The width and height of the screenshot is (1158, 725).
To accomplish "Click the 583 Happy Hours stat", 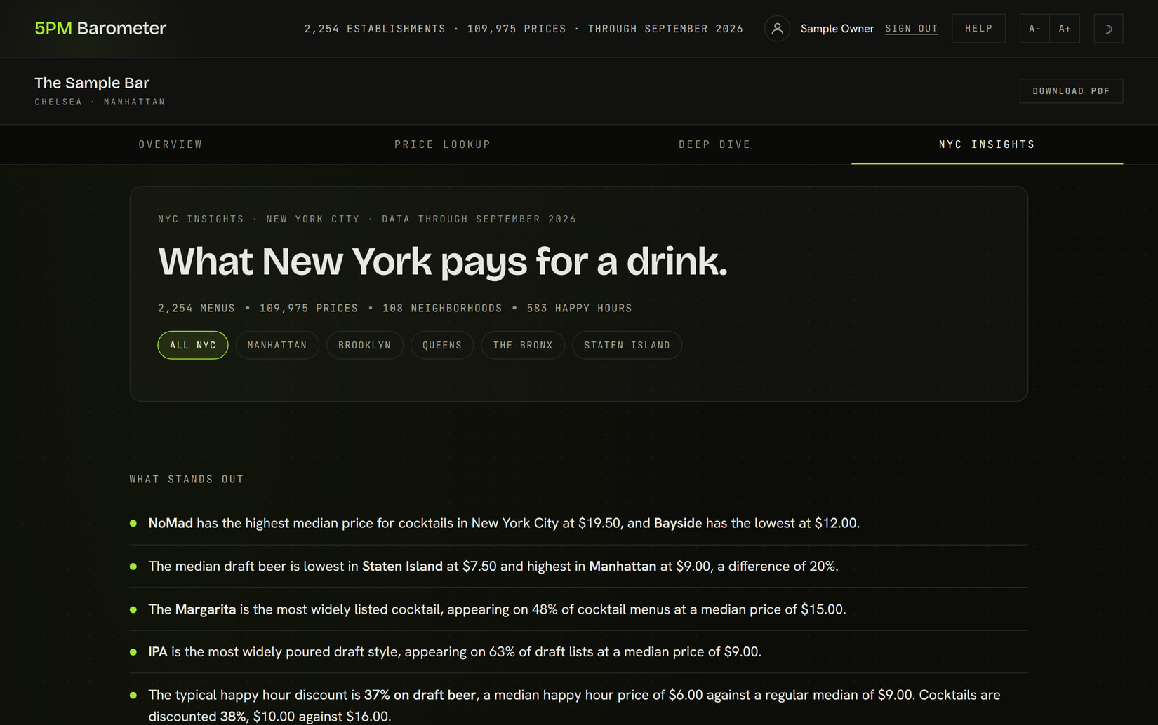I will point(580,309).
